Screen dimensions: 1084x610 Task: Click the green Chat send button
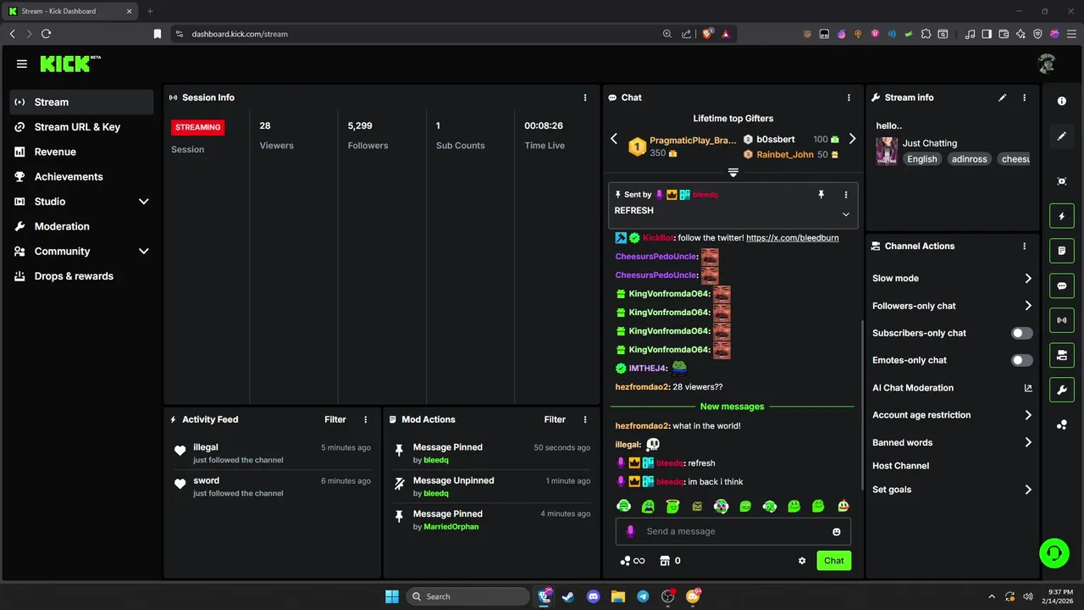point(834,561)
